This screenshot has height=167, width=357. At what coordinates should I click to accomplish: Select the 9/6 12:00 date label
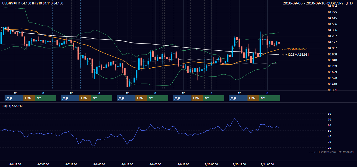coord(15,164)
